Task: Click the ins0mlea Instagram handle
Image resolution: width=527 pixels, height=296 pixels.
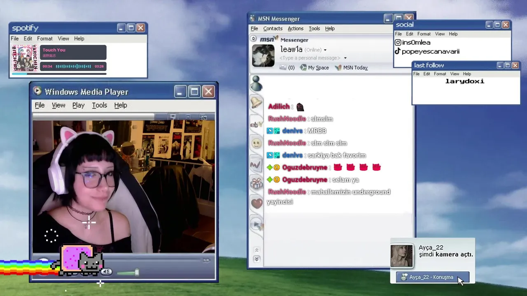Action: pyautogui.click(x=416, y=42)
